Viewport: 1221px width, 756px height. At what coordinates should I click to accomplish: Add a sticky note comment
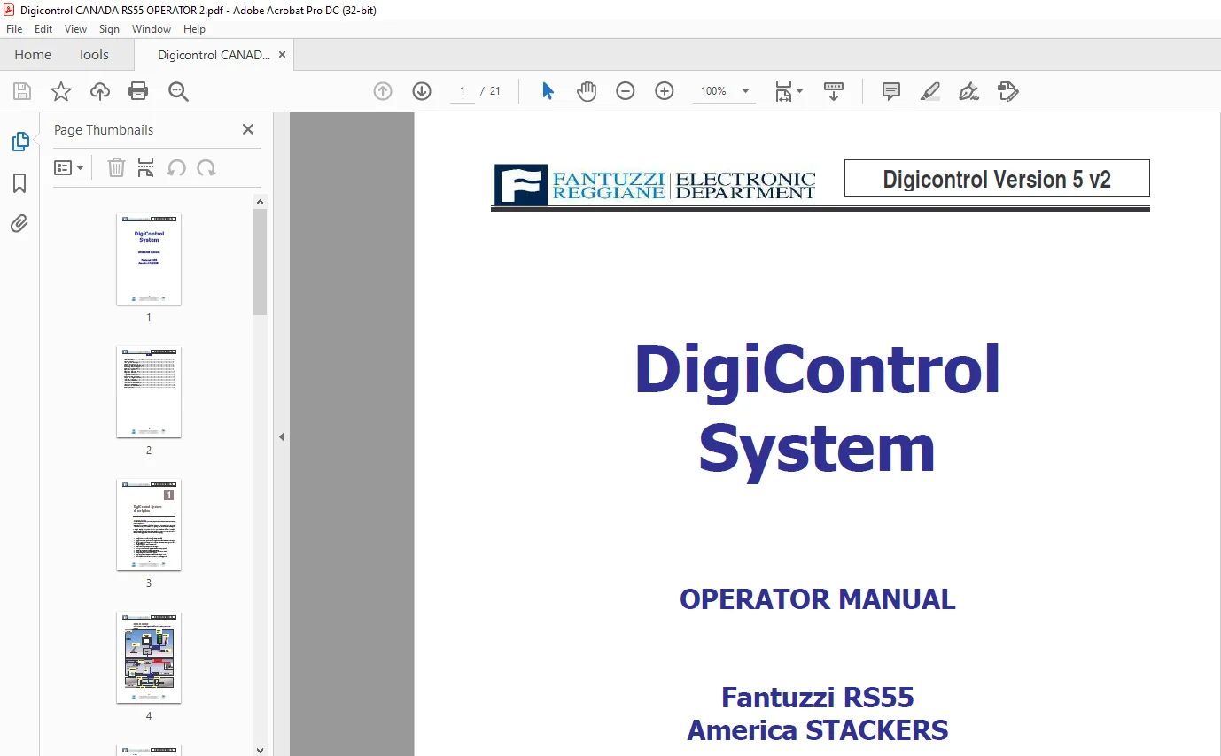[x=890, y=91]
